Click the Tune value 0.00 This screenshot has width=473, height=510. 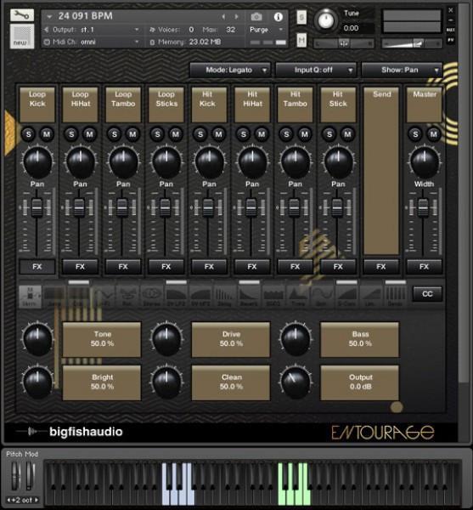point(352,28)
